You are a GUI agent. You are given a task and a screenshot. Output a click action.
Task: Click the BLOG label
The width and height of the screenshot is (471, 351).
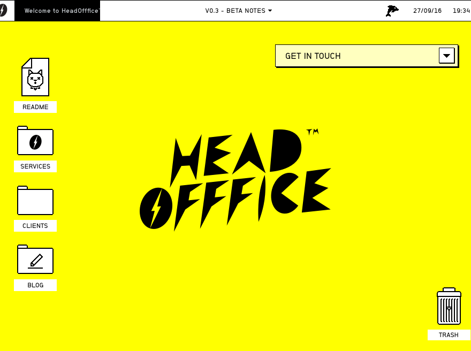35,285
